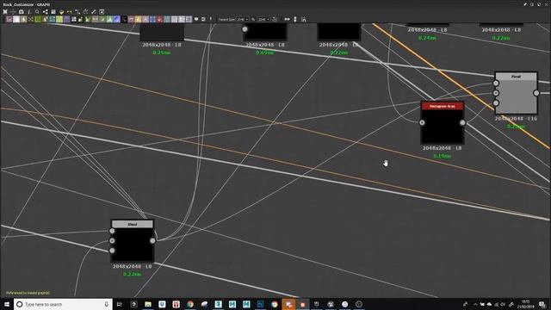The image size is (551, 310).
Task: Select the Blend node at bottom left
Action: tap(132, 241)
